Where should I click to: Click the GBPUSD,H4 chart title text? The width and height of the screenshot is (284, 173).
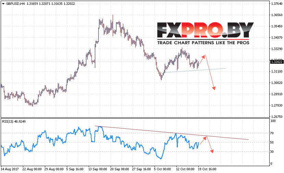coord(15,4)
